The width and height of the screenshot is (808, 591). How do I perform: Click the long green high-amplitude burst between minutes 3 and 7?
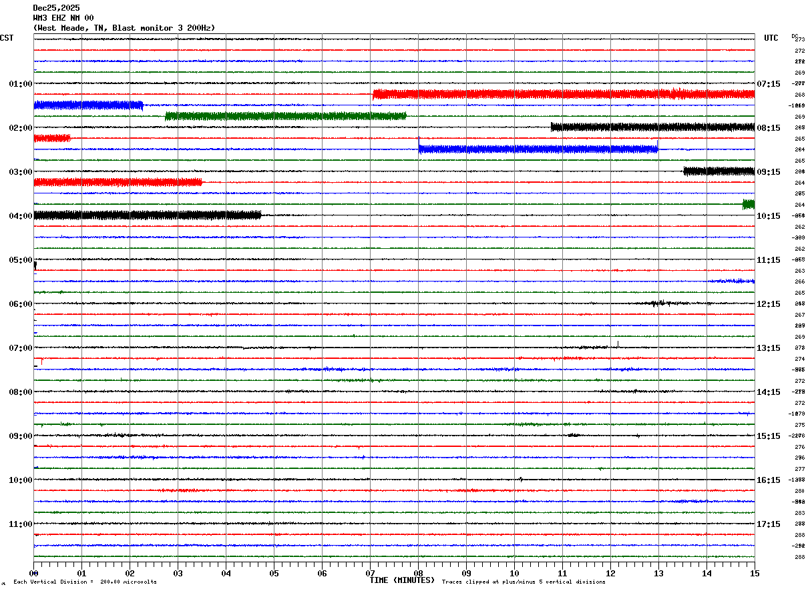point(286,116)
